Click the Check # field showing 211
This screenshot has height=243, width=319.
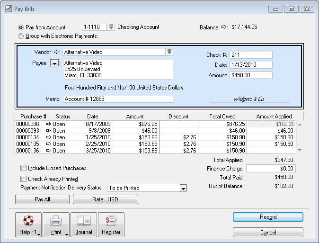251,55
